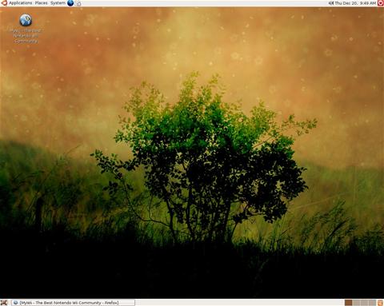Image resolution: width=384 pixels, height=306 pixels.
Task: Open the calendar from the clock display
Action: coord(355,3)
